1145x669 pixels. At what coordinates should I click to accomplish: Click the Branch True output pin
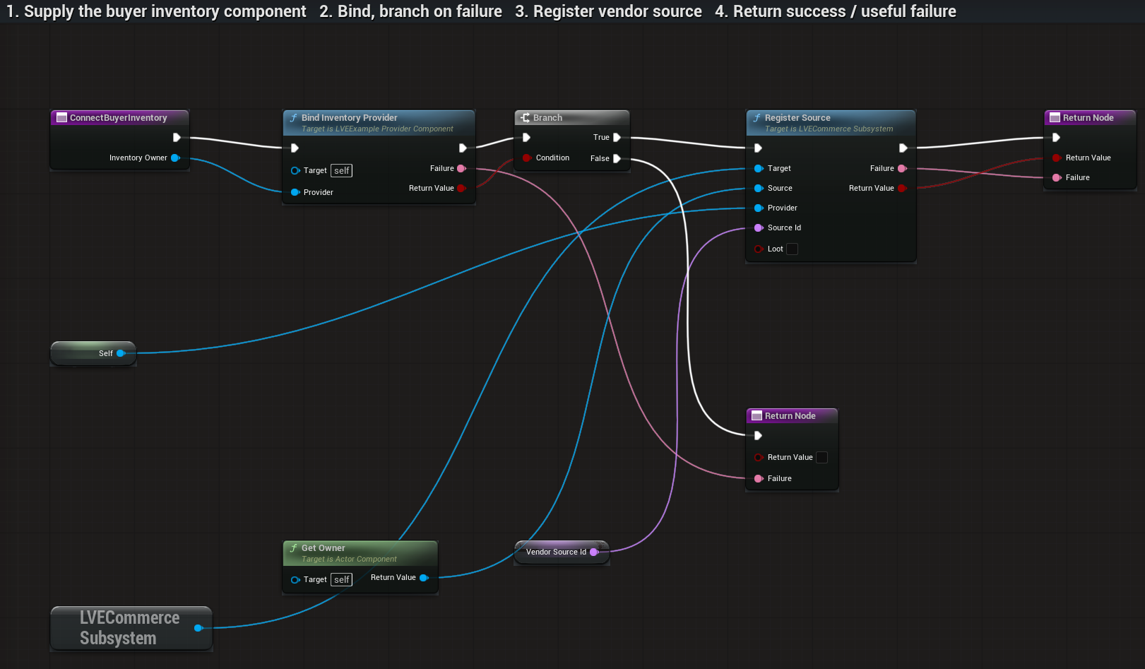(617, 138)
